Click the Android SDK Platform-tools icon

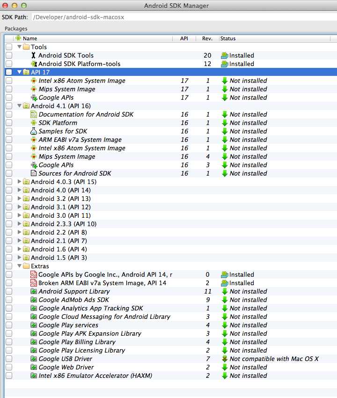34,64
